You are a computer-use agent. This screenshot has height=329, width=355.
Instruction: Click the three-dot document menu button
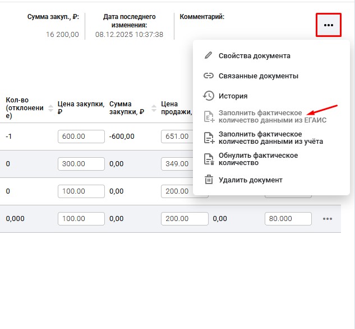[328, 25]
